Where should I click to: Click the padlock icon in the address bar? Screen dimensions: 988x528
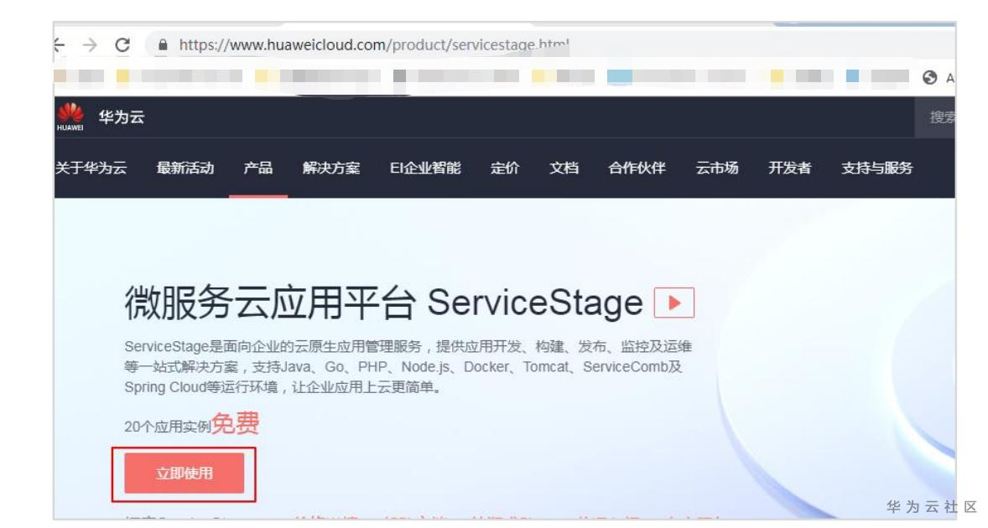pyautogui.click(x=164, y=44)
